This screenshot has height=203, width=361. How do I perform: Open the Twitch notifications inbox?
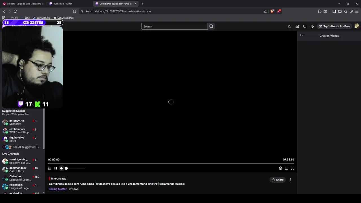297,26
